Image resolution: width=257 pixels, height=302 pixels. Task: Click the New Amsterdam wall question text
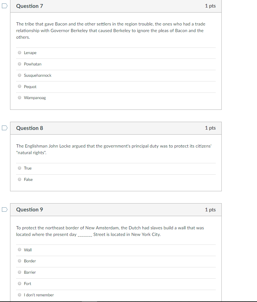coord(110,231)
